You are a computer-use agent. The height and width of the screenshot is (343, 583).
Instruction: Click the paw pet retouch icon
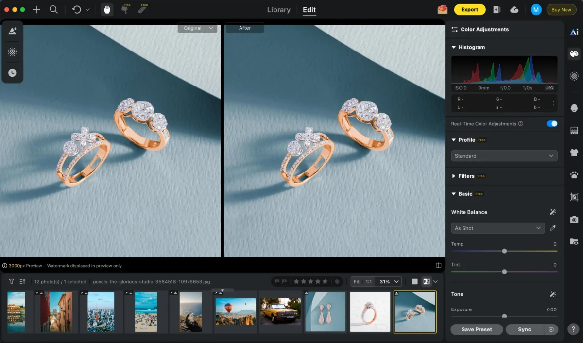pyautogui.click(x=574, y=175)
